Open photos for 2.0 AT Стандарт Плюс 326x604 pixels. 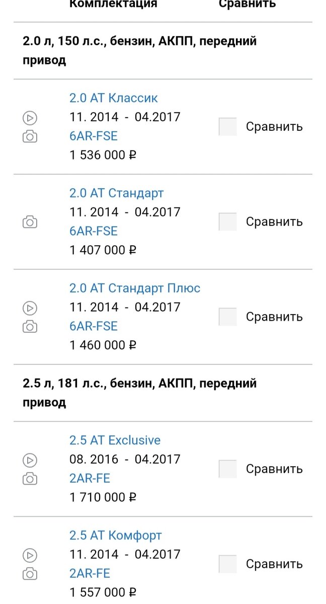(x=30, y=326)
